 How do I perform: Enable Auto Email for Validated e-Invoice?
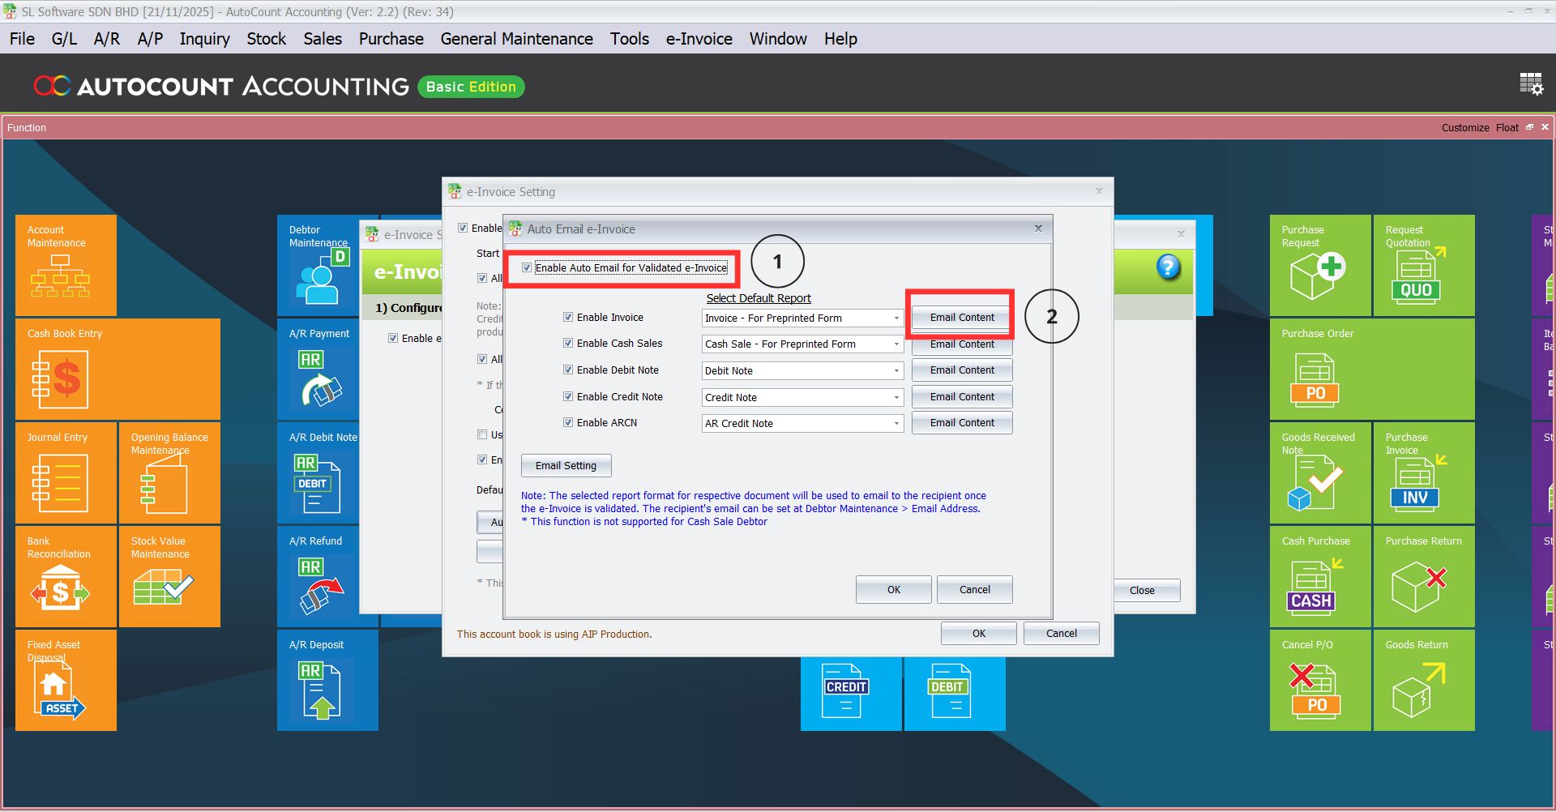pyautogui.click(x=527, y=267)
